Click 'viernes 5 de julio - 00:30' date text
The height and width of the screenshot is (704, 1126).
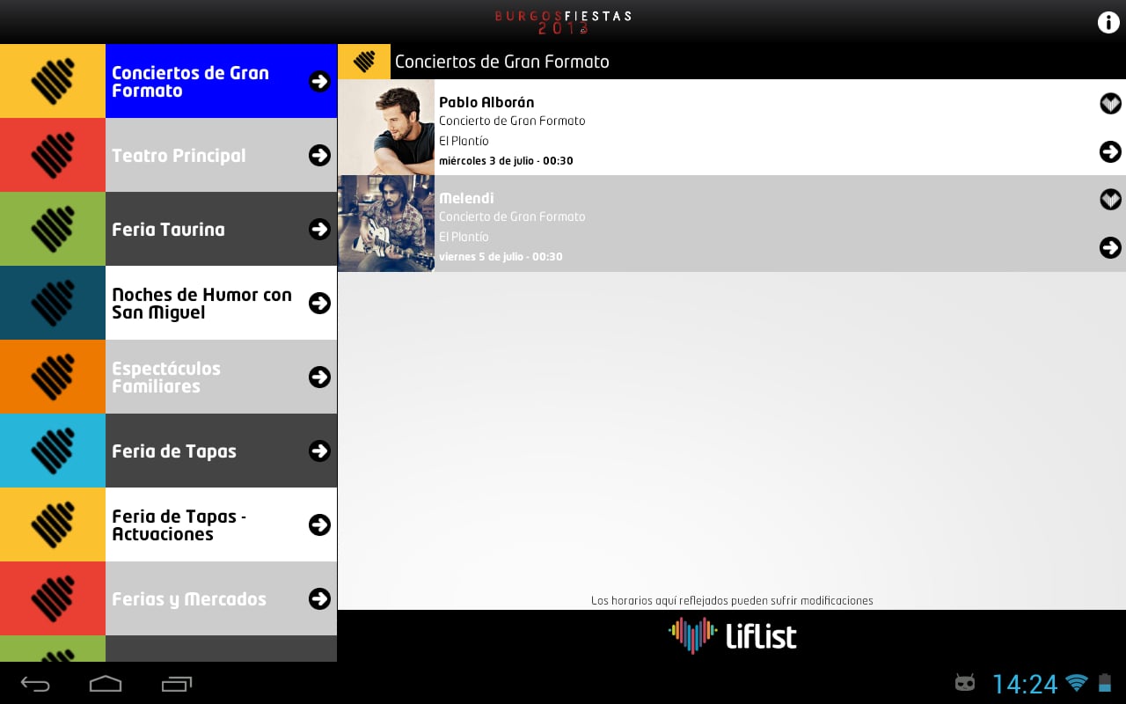(501, 257)
